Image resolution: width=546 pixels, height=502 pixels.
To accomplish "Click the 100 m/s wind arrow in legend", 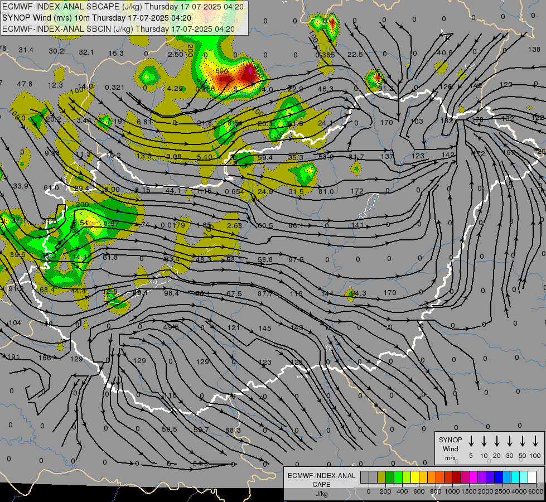I will pos(535,441).
